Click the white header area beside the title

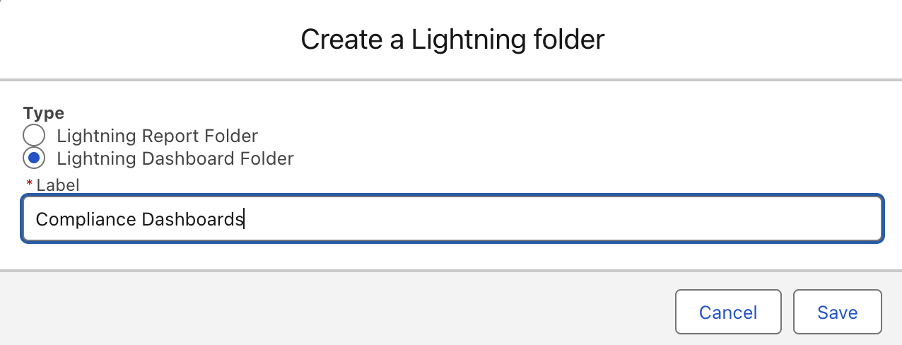pyautogui.click(x=749, y=39)
